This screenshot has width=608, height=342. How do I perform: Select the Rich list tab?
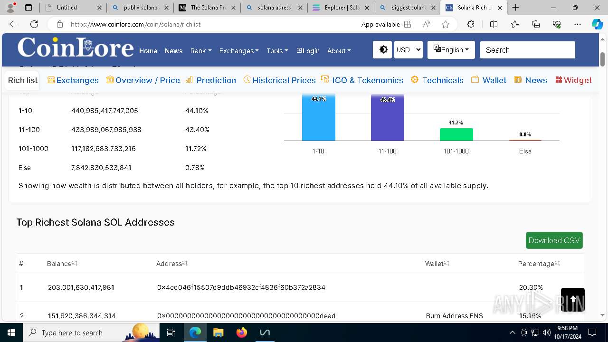tap(23, 80)
